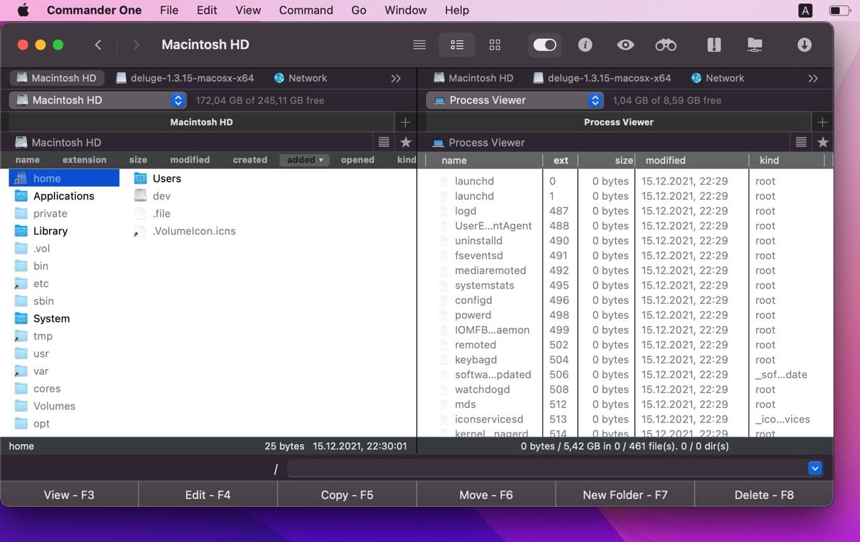Viewport: 860px width, 542px height.
Task: Sort left panel by added column
Action: pyautogui.click(x=304, y=160)
